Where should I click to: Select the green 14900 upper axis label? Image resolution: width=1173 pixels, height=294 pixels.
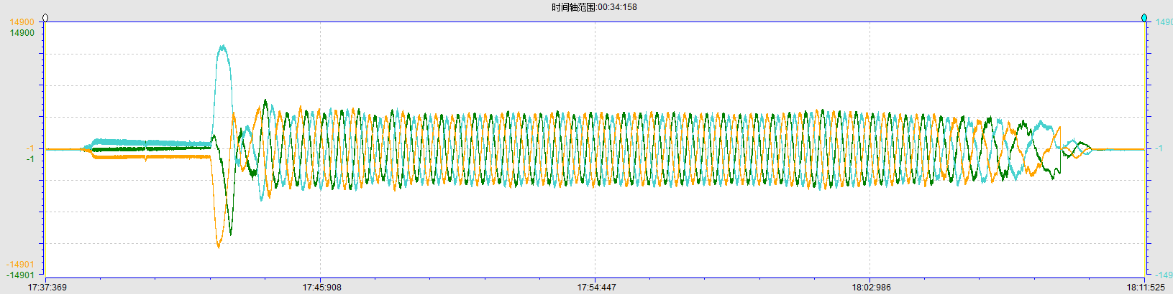click(22, 33)
